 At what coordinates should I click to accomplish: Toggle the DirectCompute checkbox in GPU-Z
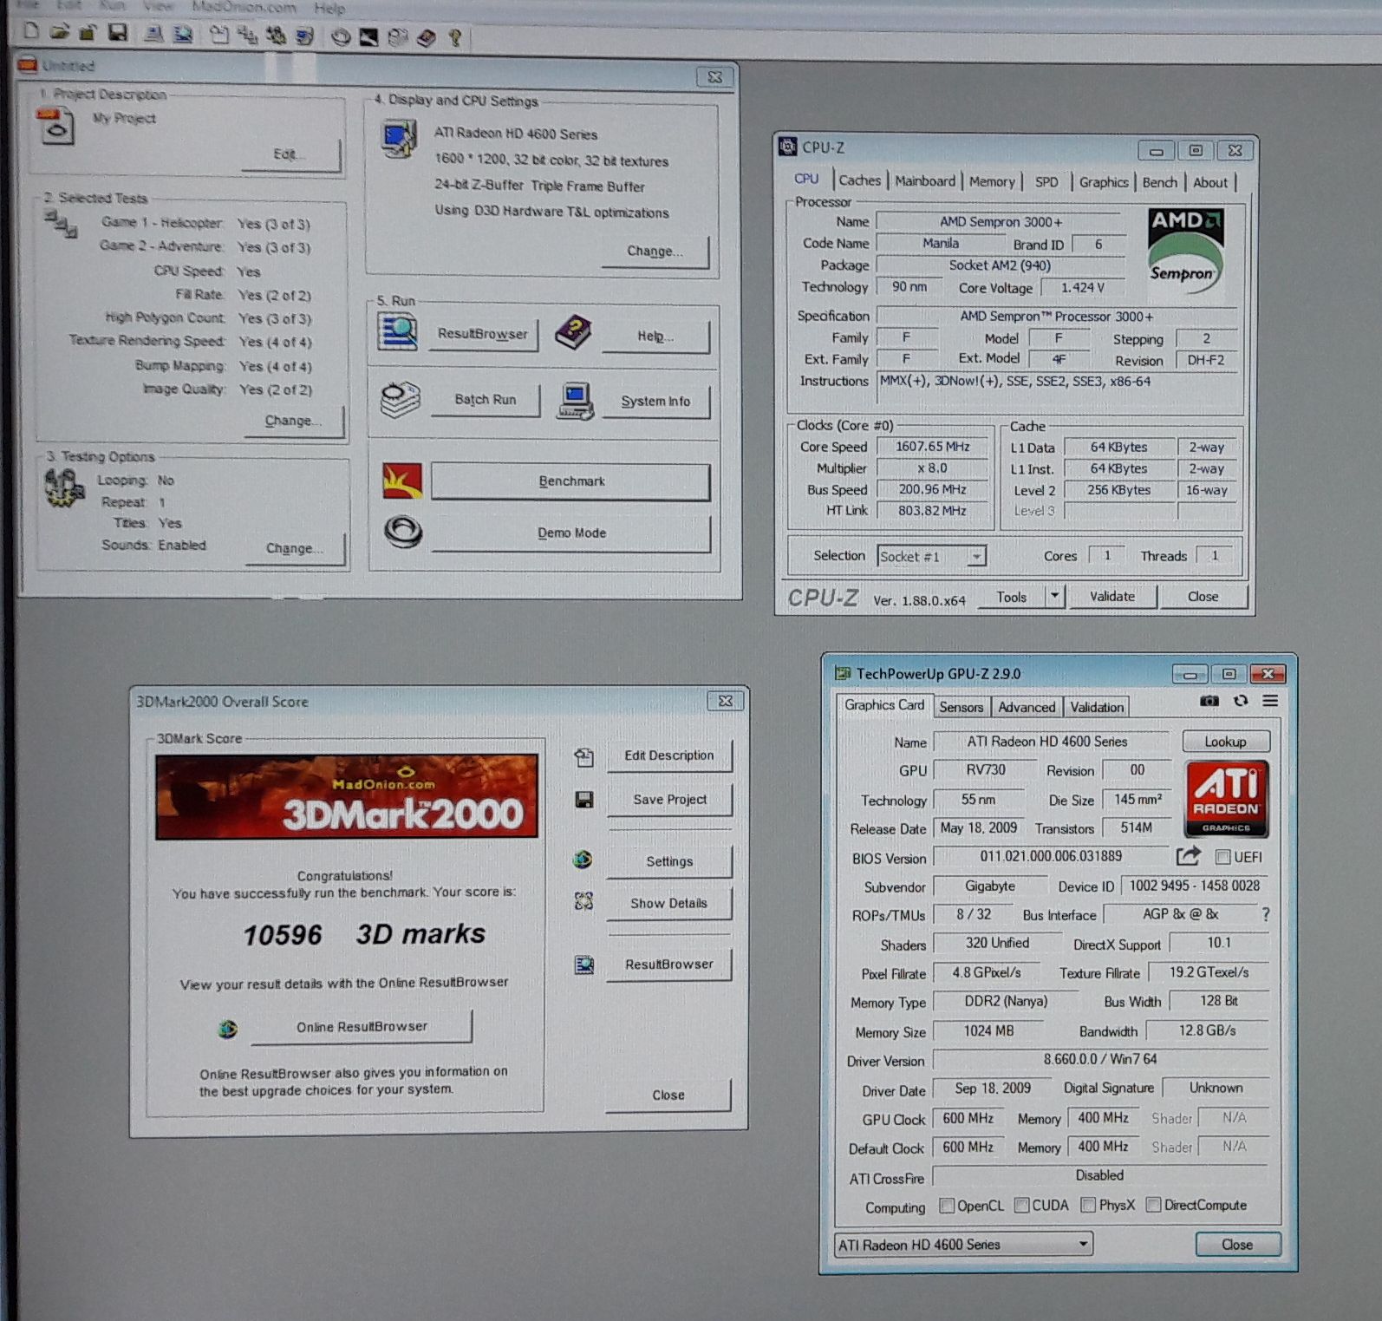(1154, 1205)
